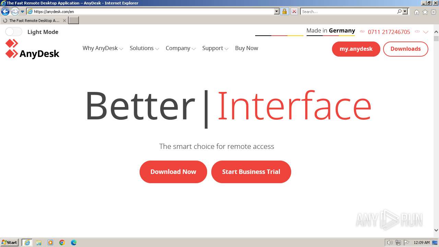Click the Downloads button
The height and width of the screenshot is (247, 439).
pyautogui.click(x=405, y=49)
